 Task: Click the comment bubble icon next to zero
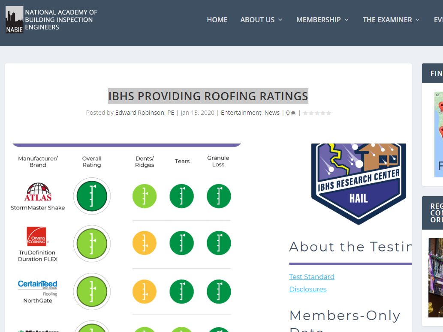pyautogui.click(x=292, y=113)
